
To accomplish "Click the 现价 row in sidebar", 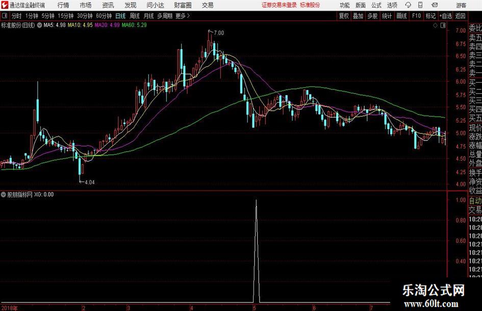I will tap(475, 128).
